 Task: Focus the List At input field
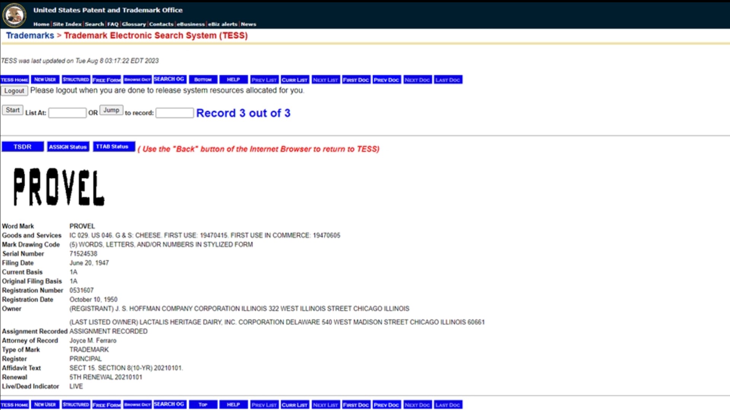point(67,113)
